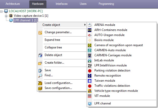The image size is (158, 108).
Task: Switch to the Architecture tab
Action: point(13,4)
